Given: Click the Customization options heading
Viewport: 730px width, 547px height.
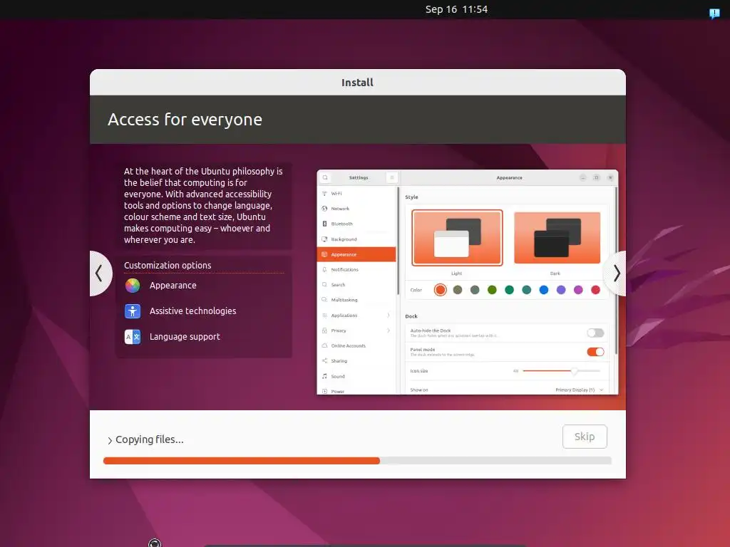Looking at the screenshot, I should pyautogui.click(x=168, y=265).
